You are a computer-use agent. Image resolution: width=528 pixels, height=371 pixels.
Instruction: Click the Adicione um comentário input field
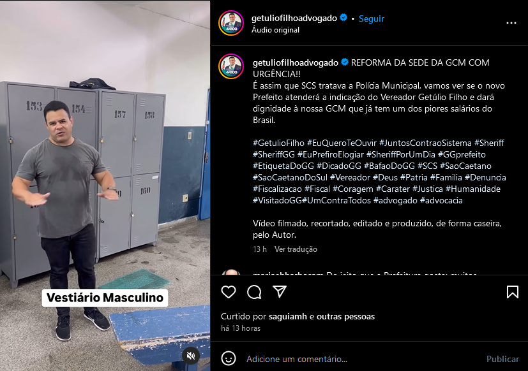pos(363,359)
